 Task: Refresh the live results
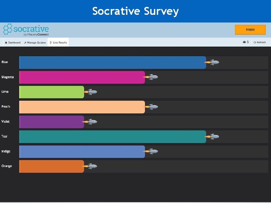point(260,42)
